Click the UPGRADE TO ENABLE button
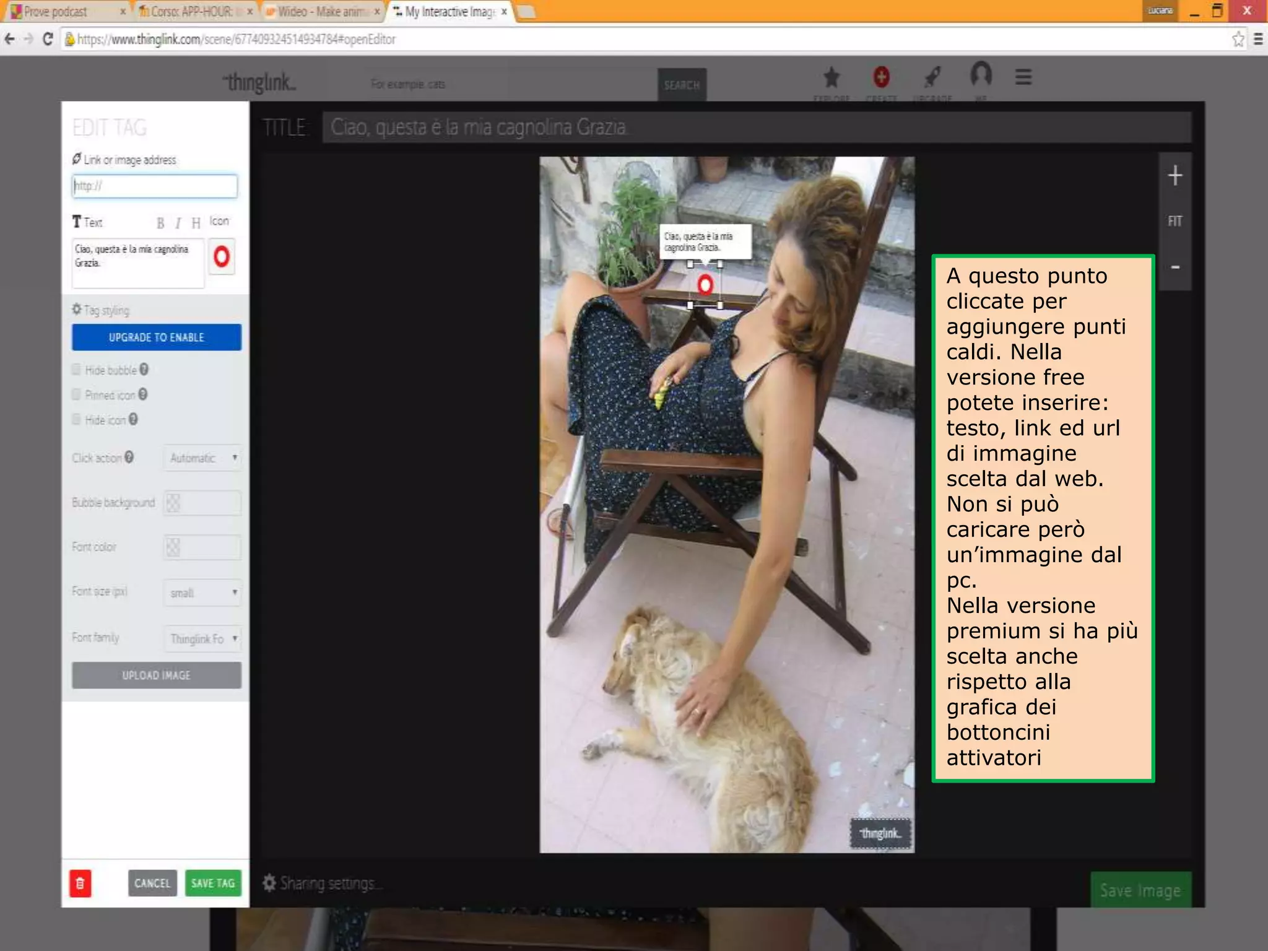The image size is (1268, 951). [x=156, y=337]
